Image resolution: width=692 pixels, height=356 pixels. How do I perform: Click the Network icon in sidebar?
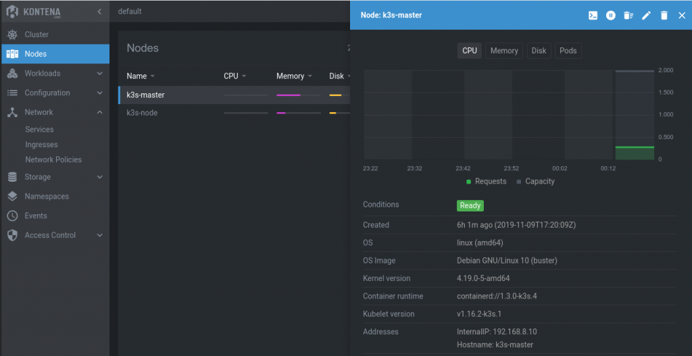tap(12, 112)
